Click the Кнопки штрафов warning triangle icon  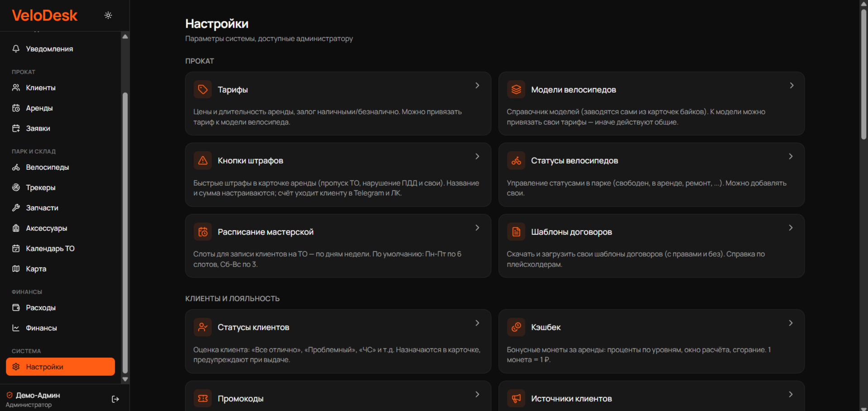pos(203,160)
